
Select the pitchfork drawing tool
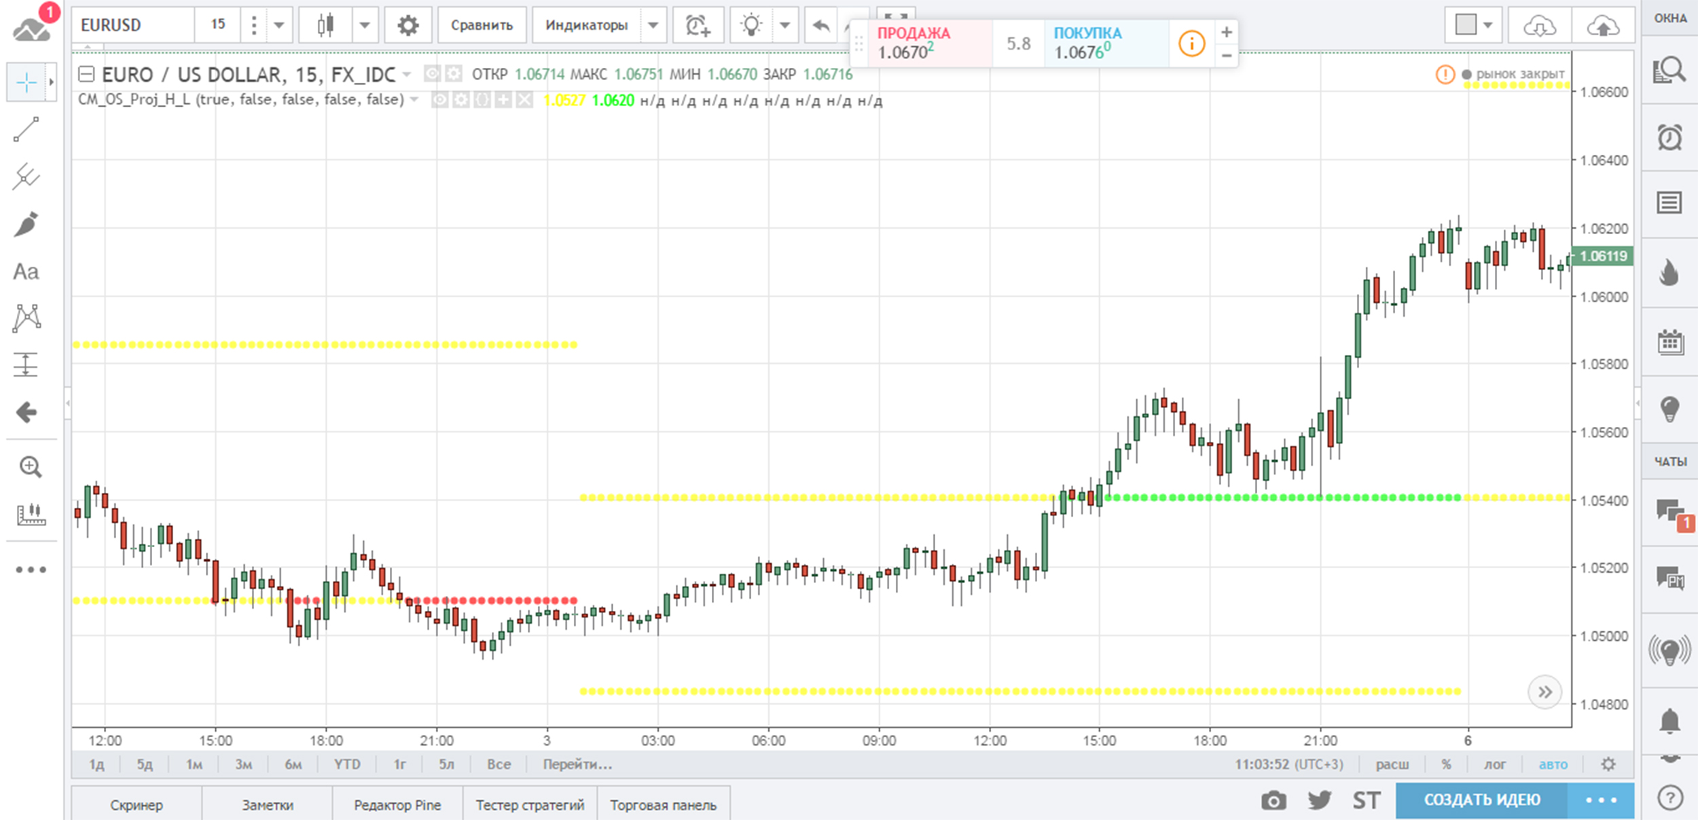(x=26, y=176)
